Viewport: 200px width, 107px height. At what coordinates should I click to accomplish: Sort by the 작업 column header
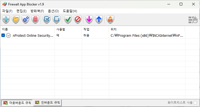95,29
